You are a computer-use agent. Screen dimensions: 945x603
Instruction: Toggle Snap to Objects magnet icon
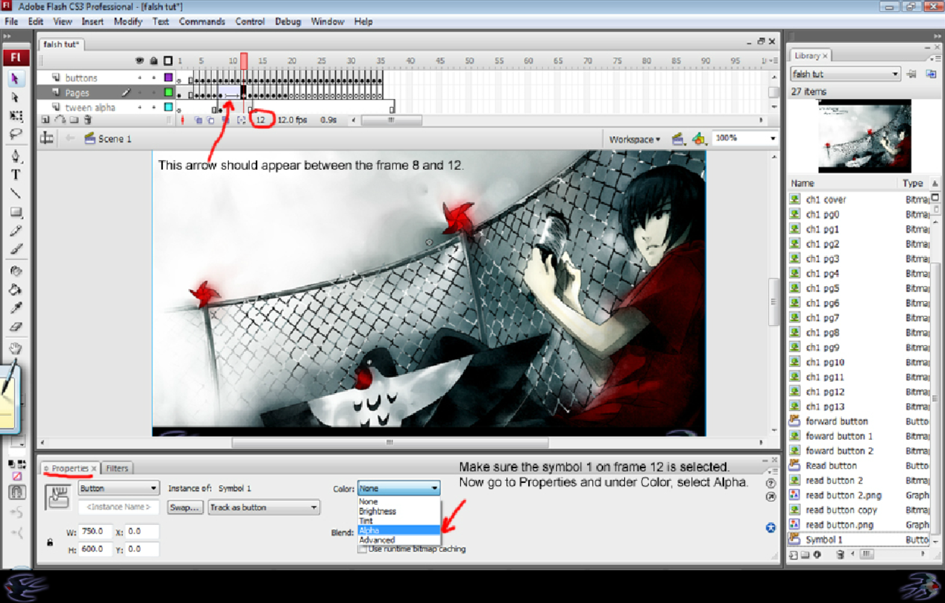click(17, 492)
